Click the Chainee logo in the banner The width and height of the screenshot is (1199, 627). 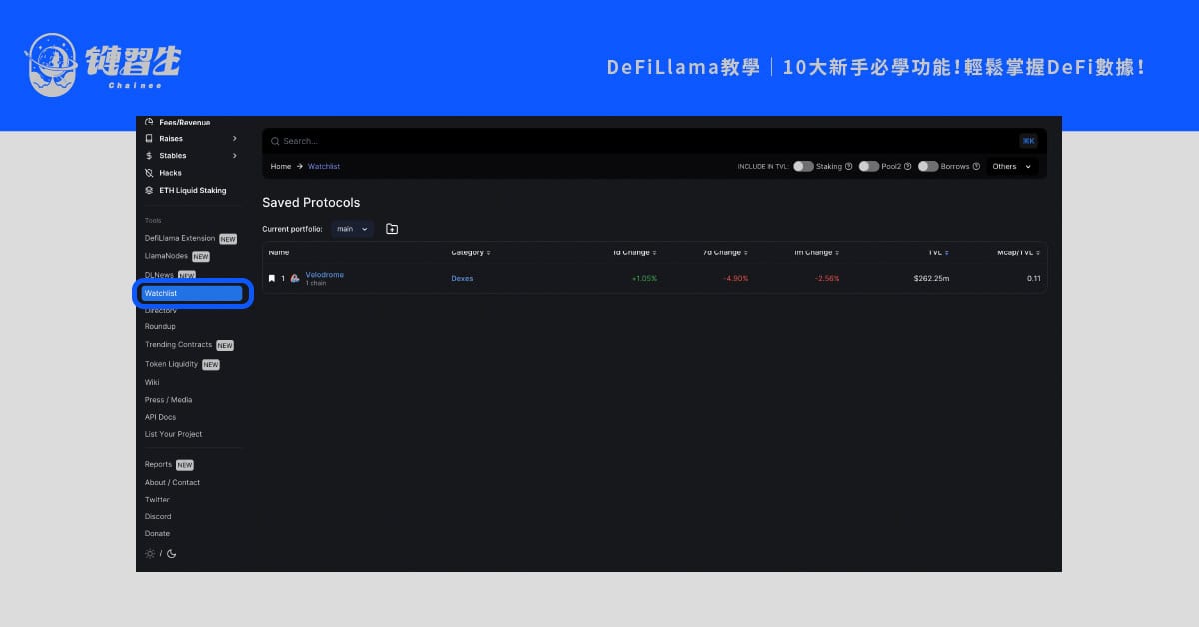[104, 64]
